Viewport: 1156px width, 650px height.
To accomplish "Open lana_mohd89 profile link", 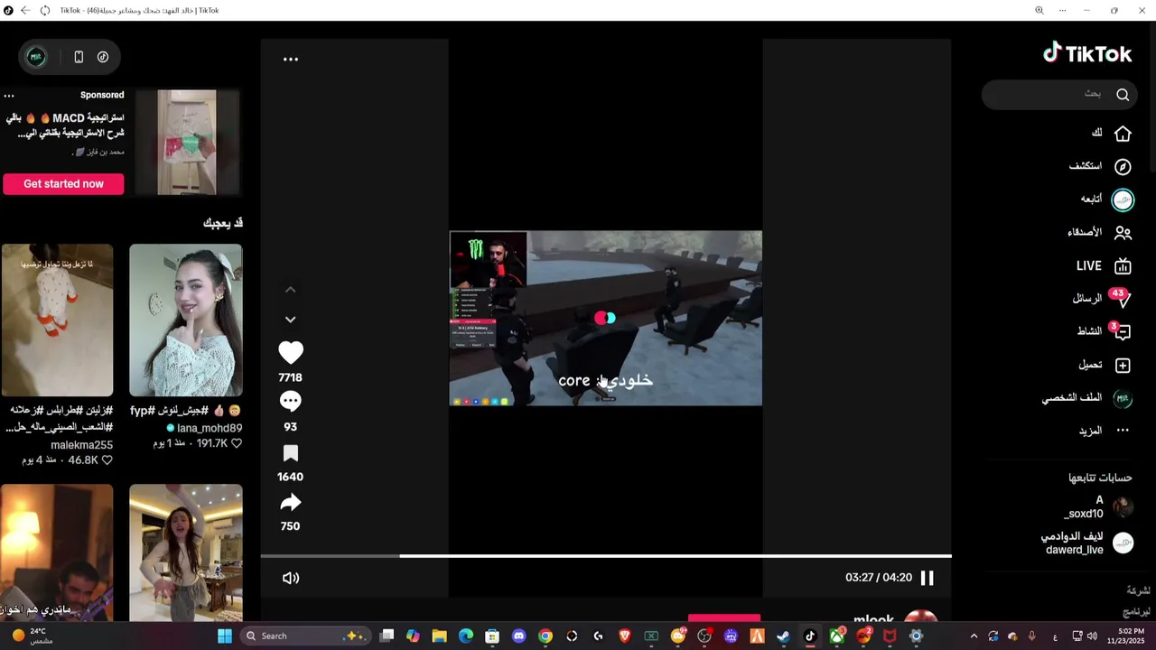I will click(210, 428).
